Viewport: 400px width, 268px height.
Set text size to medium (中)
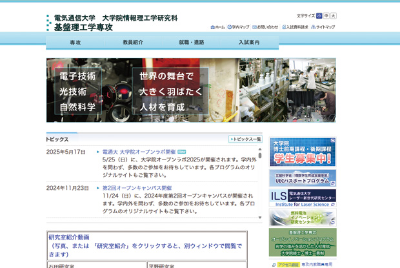point(326,15)
